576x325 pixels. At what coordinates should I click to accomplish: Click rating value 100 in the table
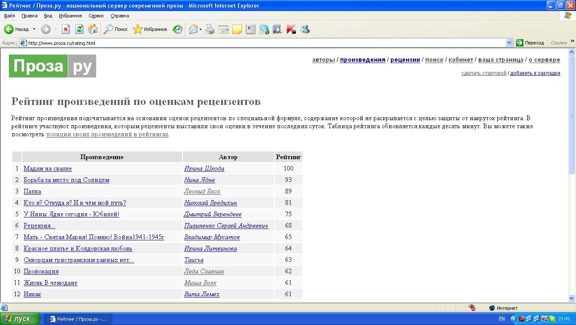pos(288,168)
